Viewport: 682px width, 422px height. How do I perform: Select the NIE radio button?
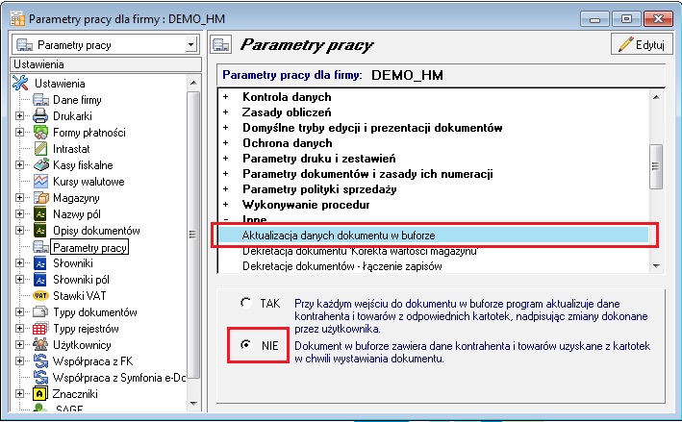(245, 345)
